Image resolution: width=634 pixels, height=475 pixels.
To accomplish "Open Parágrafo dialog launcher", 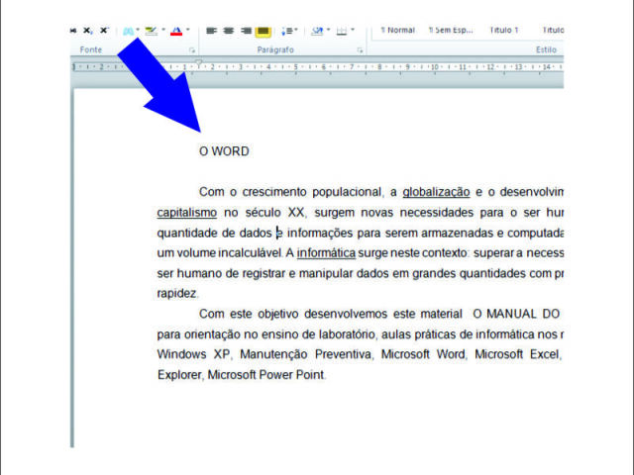I will pos(360,50).
